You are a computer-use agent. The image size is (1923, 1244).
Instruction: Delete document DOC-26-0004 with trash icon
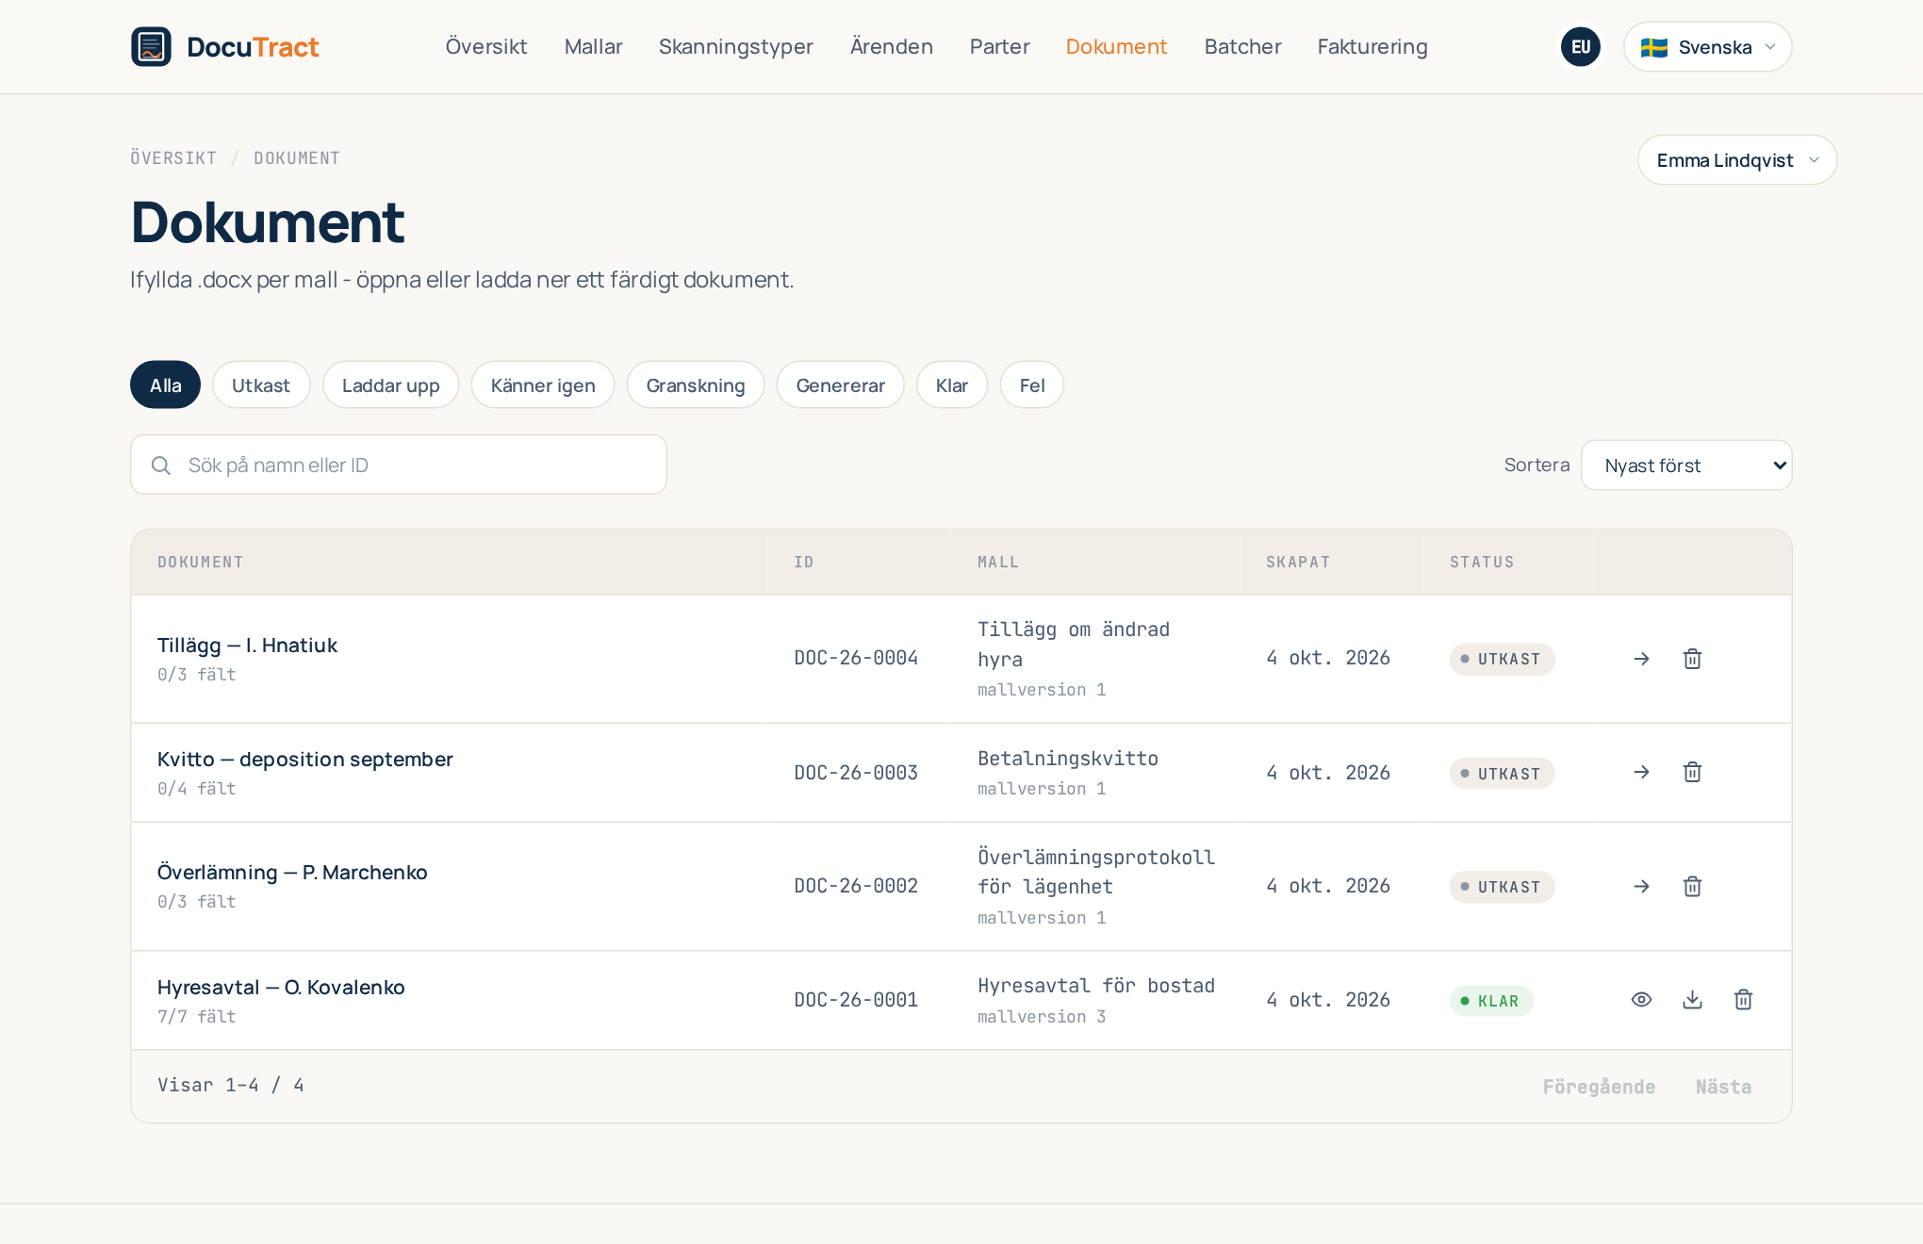coord(1692,659)
